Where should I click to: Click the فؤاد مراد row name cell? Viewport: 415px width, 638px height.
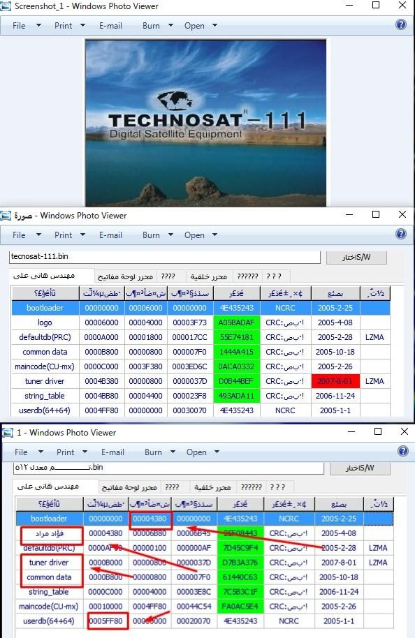point(50,533)
